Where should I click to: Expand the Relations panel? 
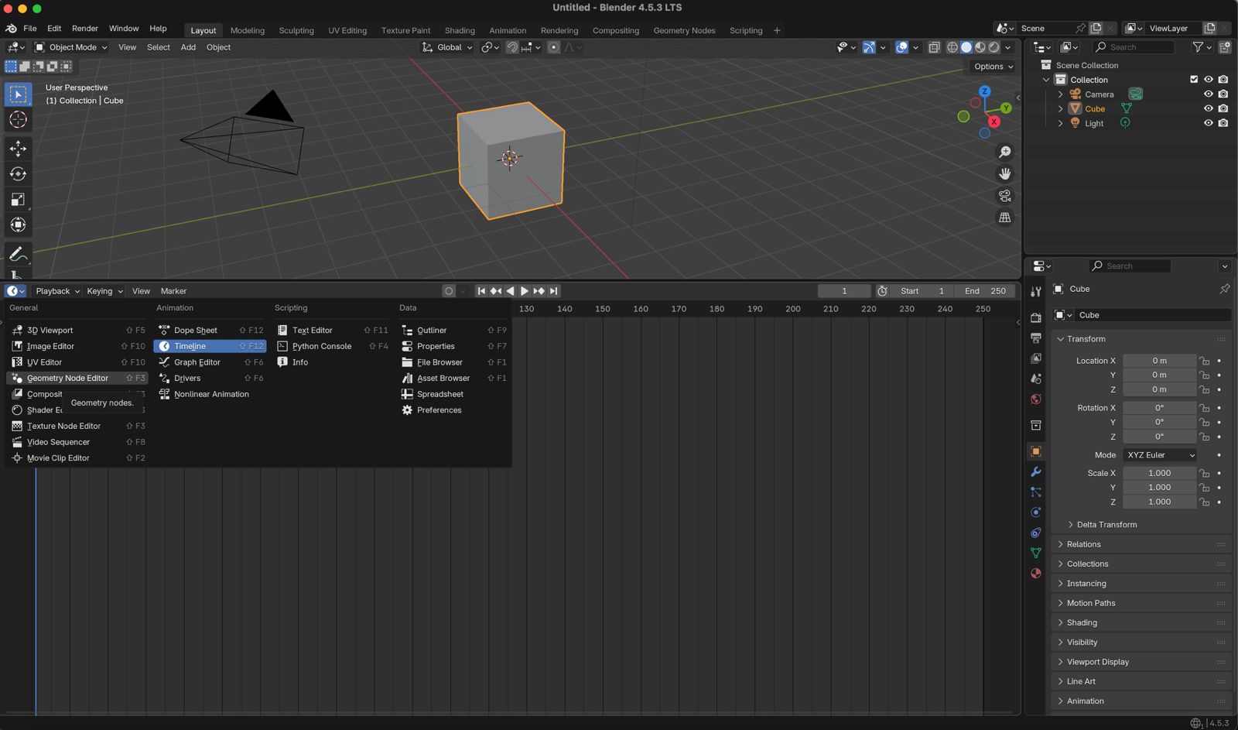1083,544
